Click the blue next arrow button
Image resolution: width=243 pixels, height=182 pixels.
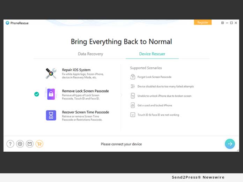(x=230, y=144)
